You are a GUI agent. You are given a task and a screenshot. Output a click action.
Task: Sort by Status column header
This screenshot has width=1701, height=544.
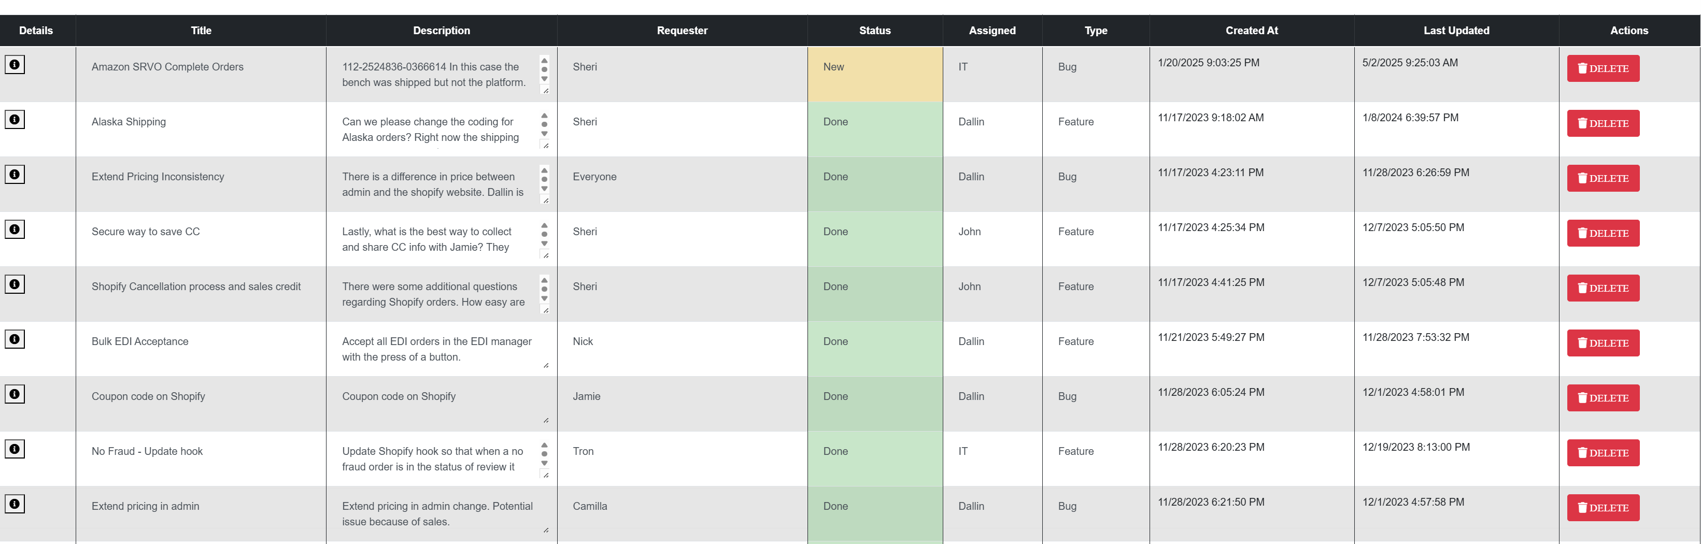tap(874, 31)
